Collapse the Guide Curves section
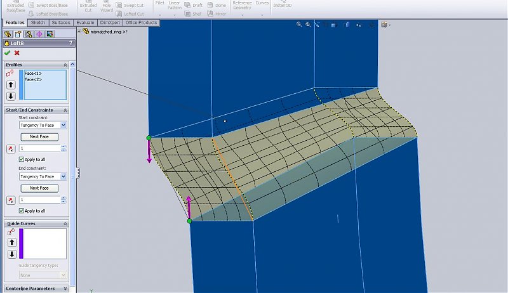 point(65,223)
